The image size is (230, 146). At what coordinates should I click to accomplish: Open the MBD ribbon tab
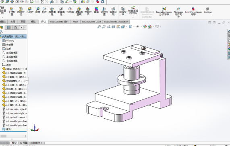(75, 22)
